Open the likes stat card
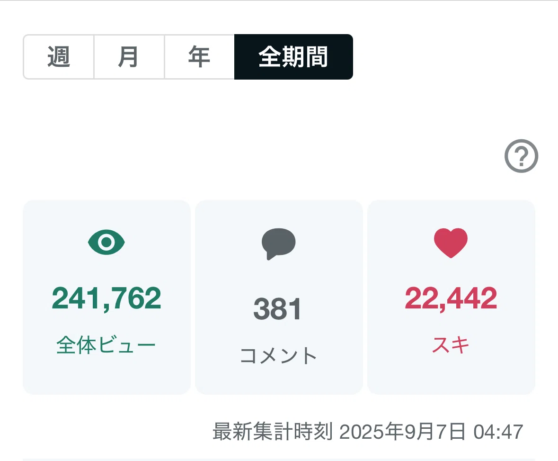The width and height of the screenshot is (558, 461). click(451, 297)
